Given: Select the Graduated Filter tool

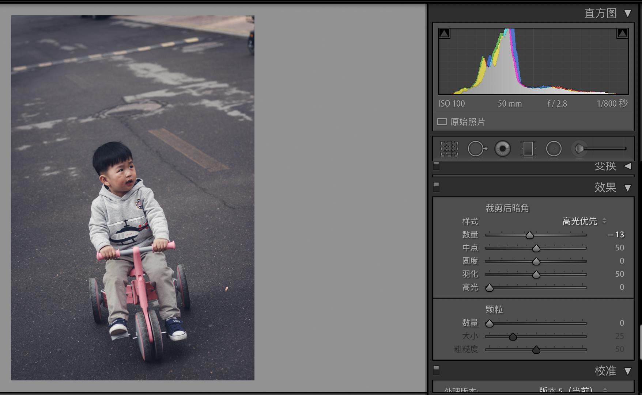Looking at the screenshot, I should (x=528, y=149).
